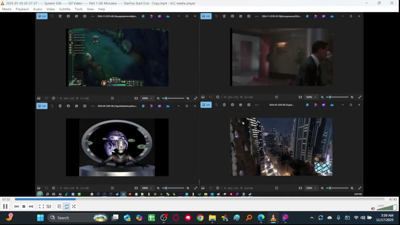Screen dimensions: 400x225
Task: Favorite the 17.4 MB image with heart
Action: (x=46, y=98)
